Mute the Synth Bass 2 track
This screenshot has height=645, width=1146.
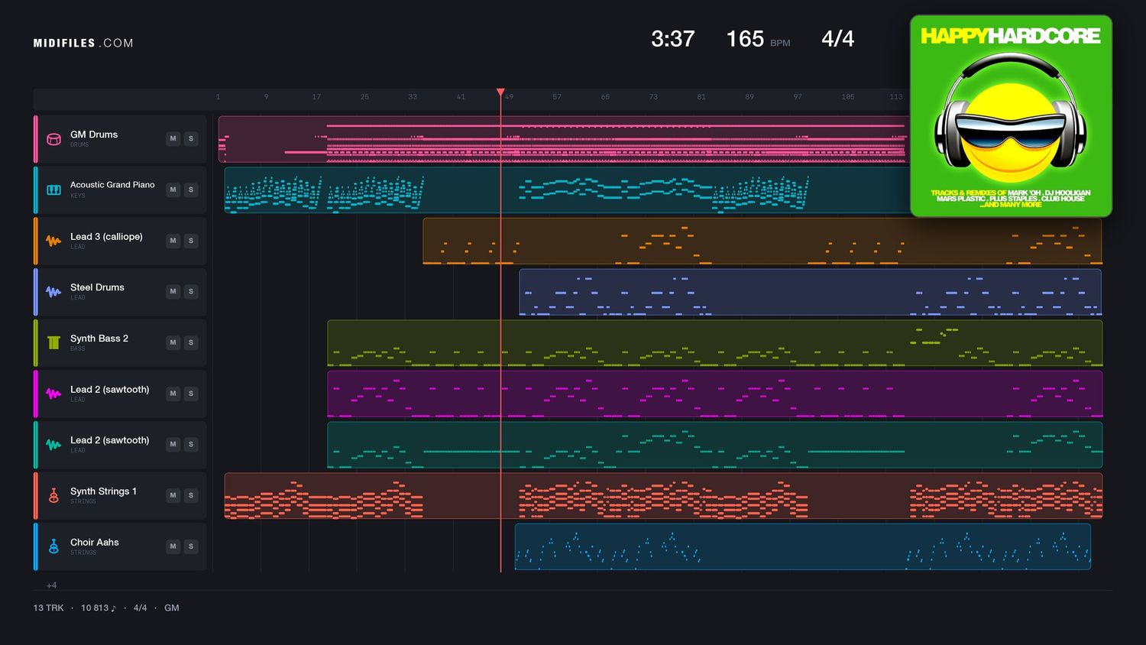coord(173,342)
